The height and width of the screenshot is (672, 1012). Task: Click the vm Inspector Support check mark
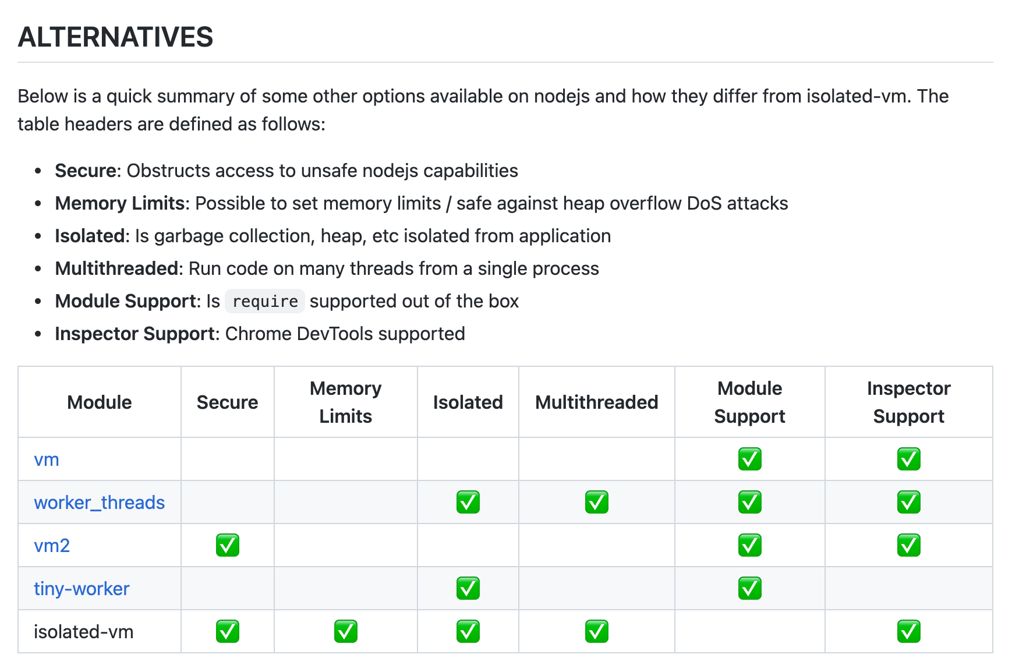click(908, 459)
